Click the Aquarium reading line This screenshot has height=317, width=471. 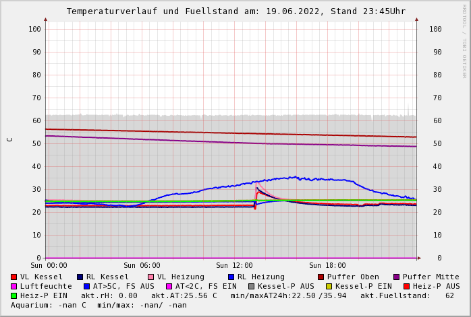(99, 305)
